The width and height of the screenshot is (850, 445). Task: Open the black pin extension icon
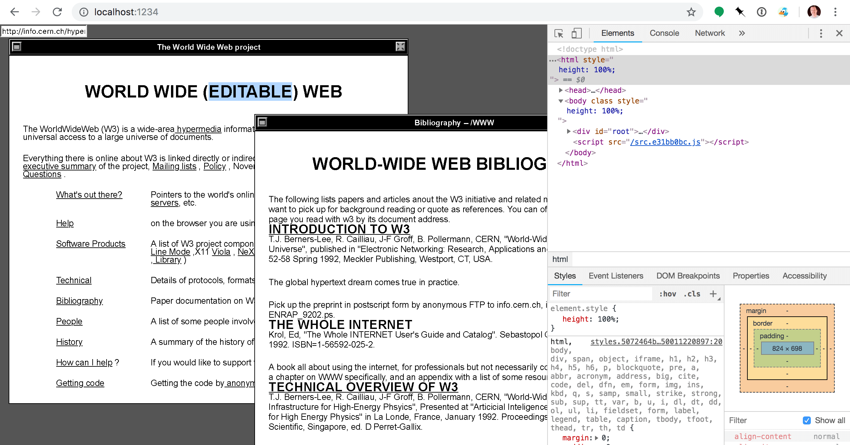740,12
